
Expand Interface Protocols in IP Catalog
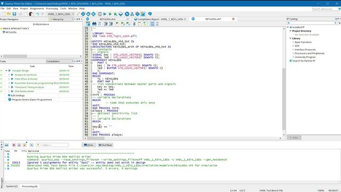(293, 50)
